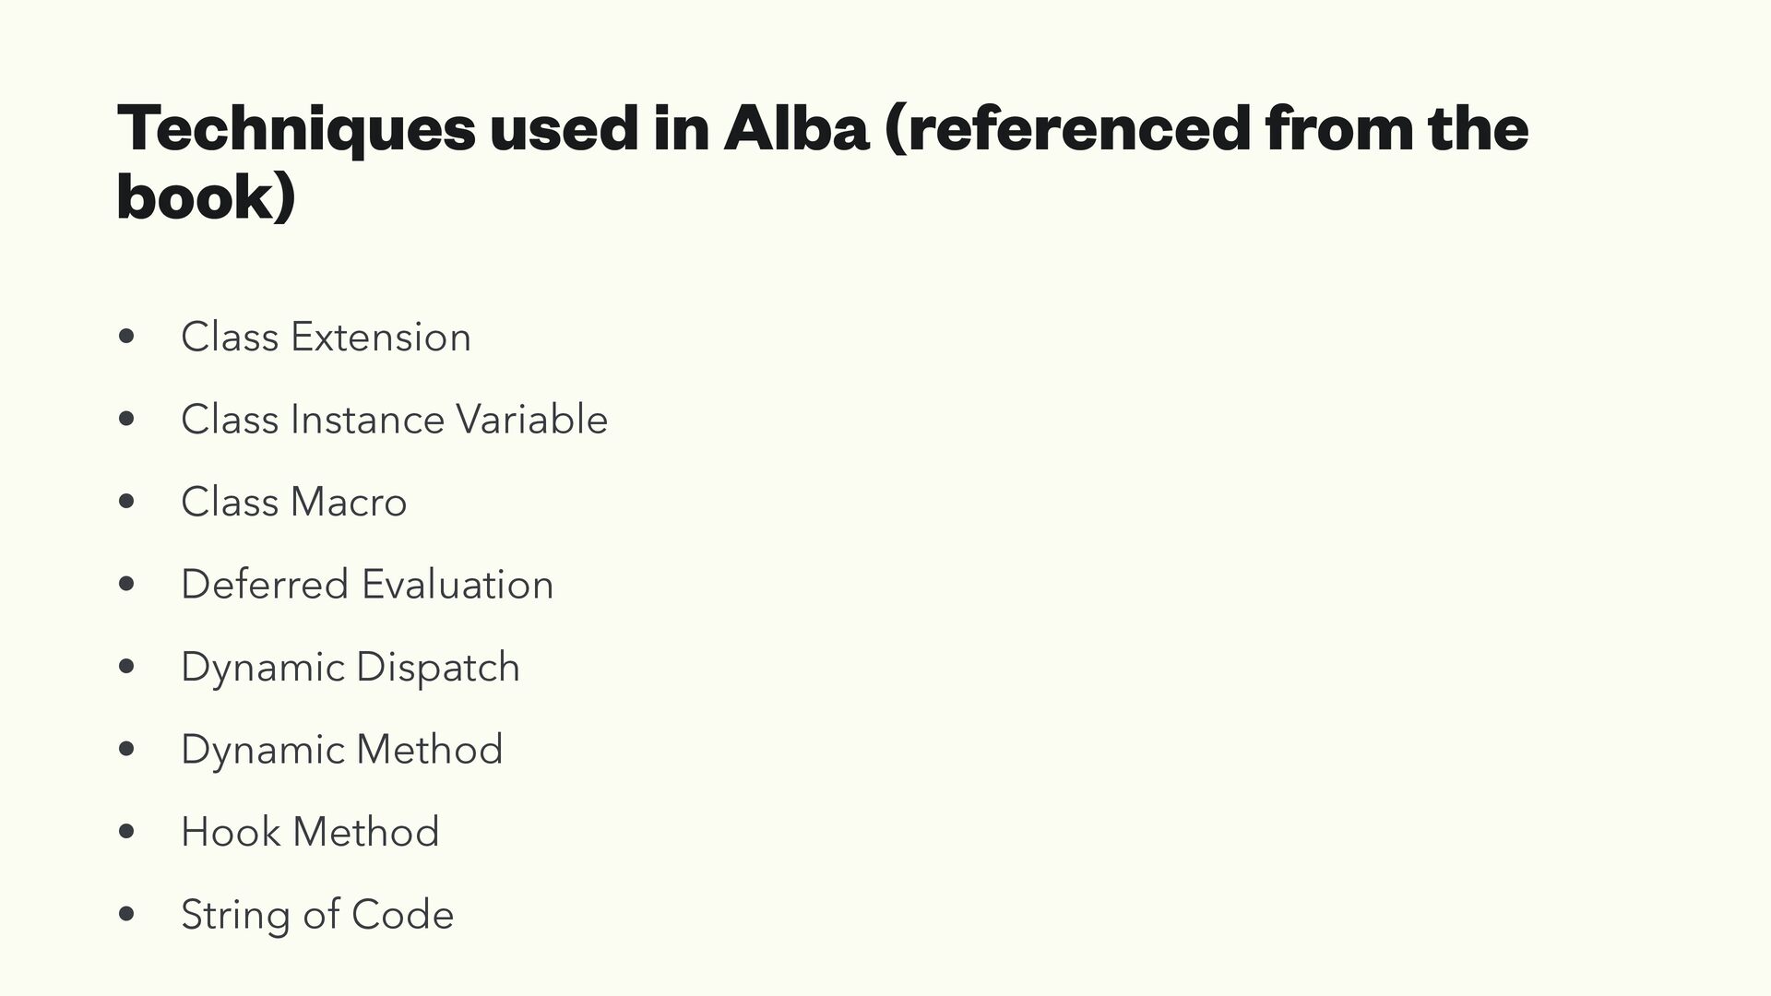The width and height of the screenshot is (1771, 996).
Task: Select the Class Extension list item
Action: coord(326,337)
